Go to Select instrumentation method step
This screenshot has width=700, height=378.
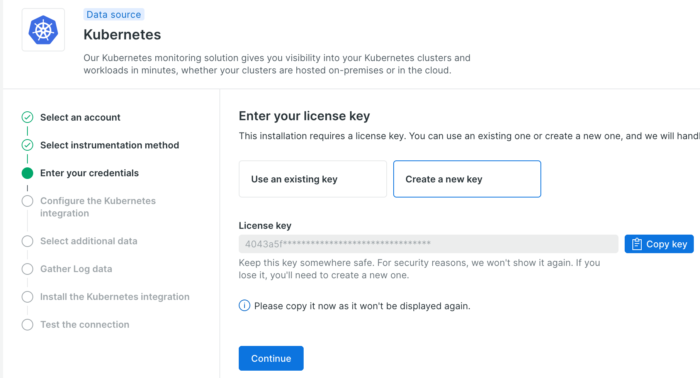pos(110,145)
